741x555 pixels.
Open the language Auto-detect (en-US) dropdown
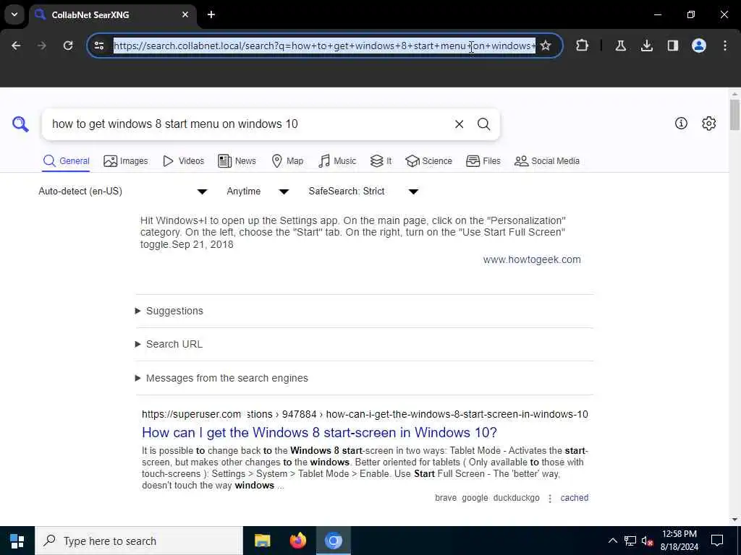click(122, 191)
